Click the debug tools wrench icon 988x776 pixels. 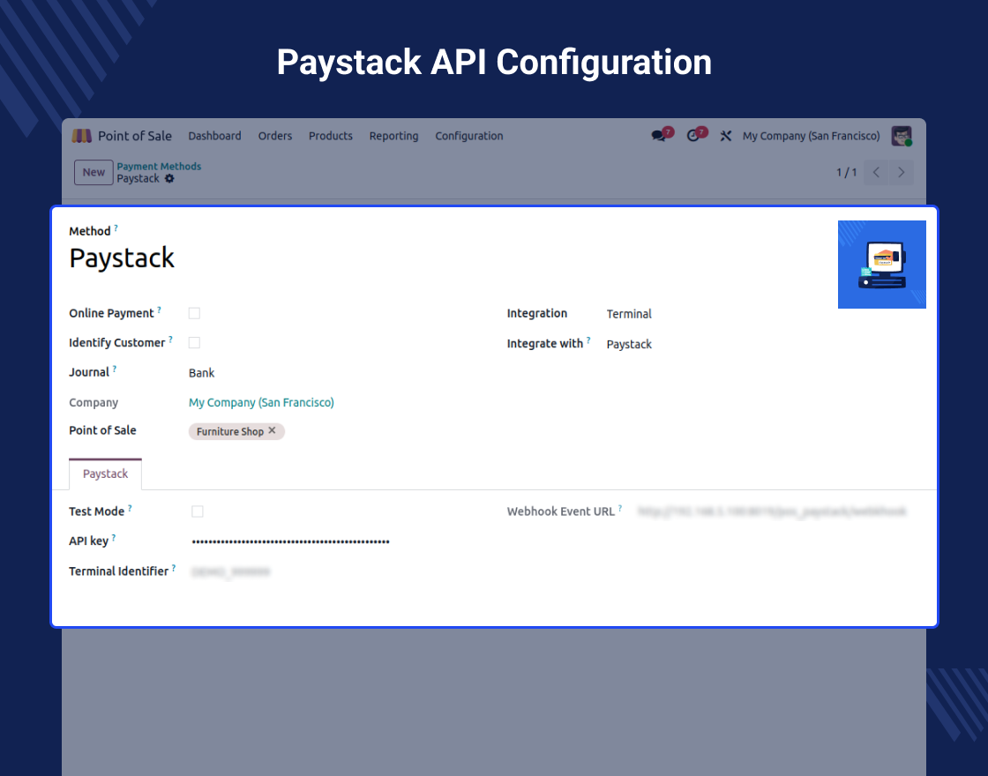tap(726, 136)
